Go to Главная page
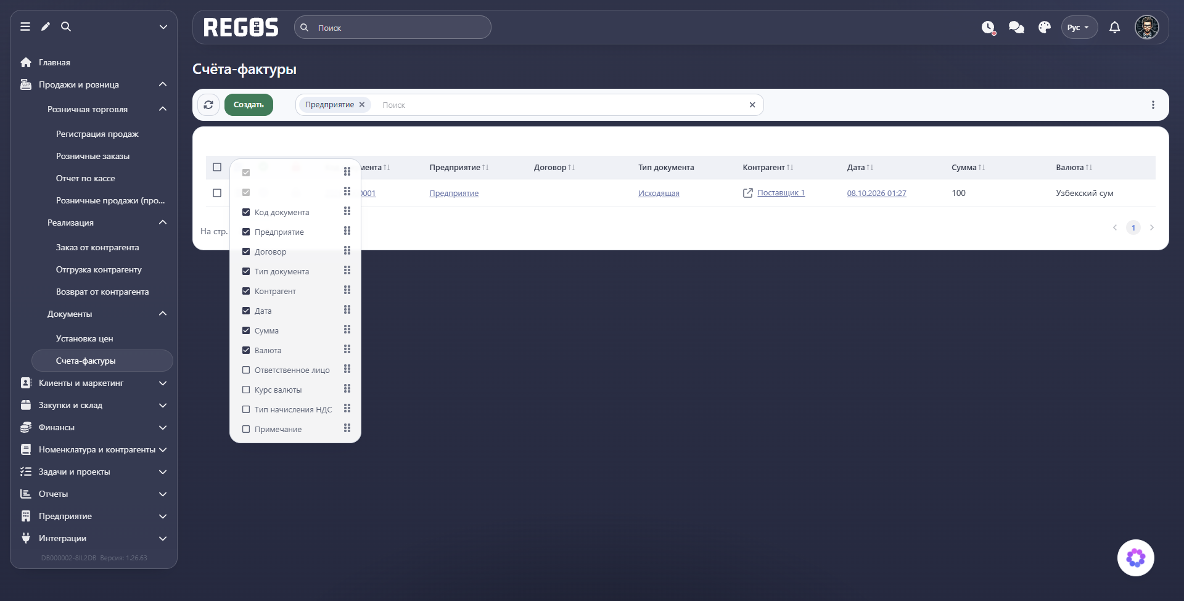1184x601 pixels. click(54, 62)
